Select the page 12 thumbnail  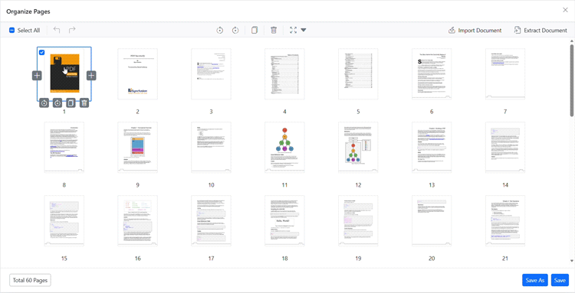pos(358,148)
